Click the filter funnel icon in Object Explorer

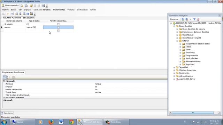point(194,19)
